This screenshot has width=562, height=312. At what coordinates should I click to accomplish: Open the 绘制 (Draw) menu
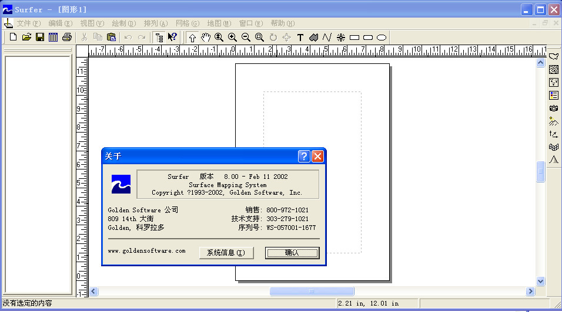(124, 23)
